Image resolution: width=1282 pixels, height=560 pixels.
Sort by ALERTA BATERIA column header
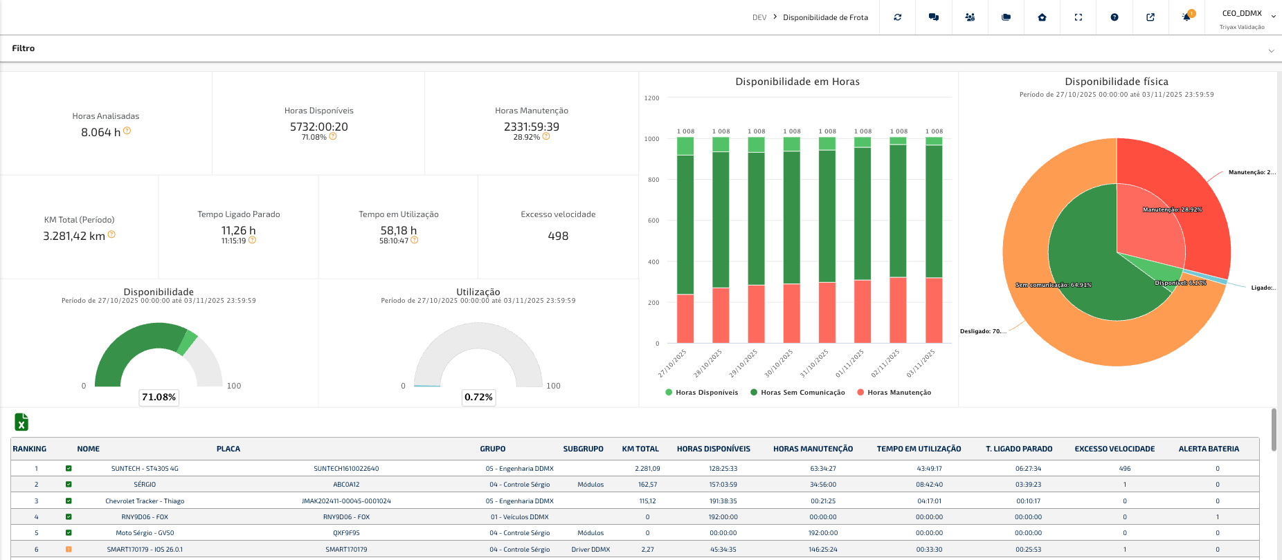[1209, 449]
